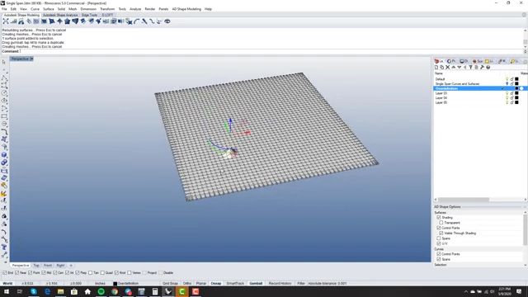Click the rectangle tool in left sidebar
This screenshot has height=297, width=528.
pyautogui.click(x=4, y=116)
